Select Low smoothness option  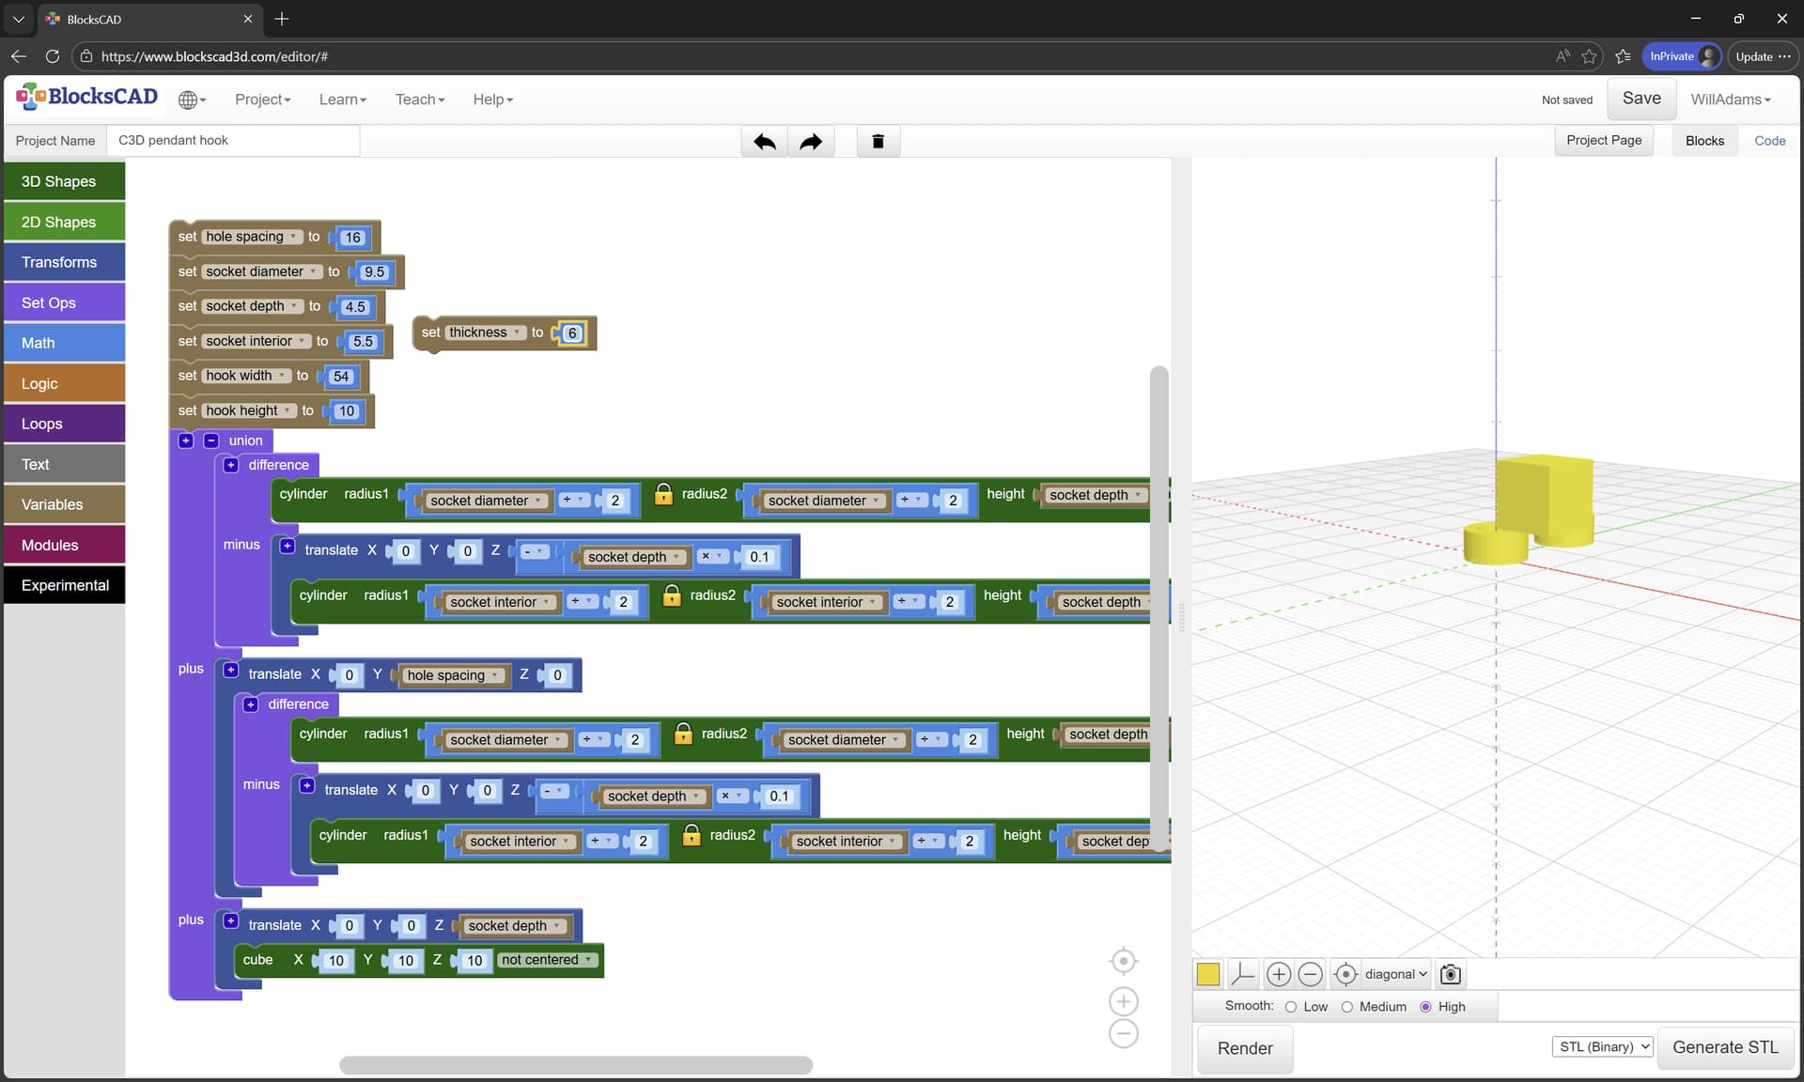click(x=1291, y=1007)
